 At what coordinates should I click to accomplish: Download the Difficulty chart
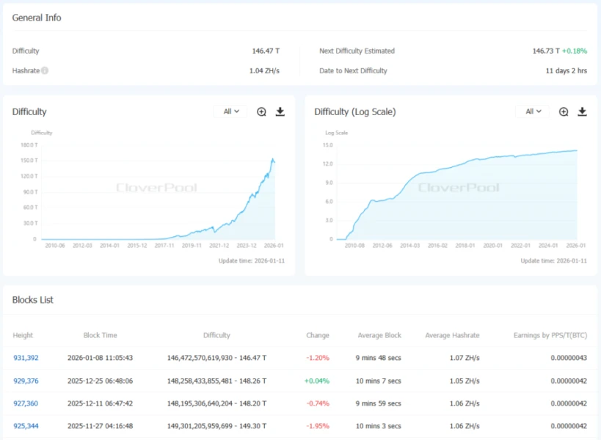point(280,111)
